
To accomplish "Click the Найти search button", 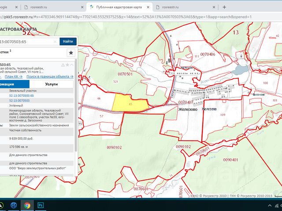I will point(68,41).
